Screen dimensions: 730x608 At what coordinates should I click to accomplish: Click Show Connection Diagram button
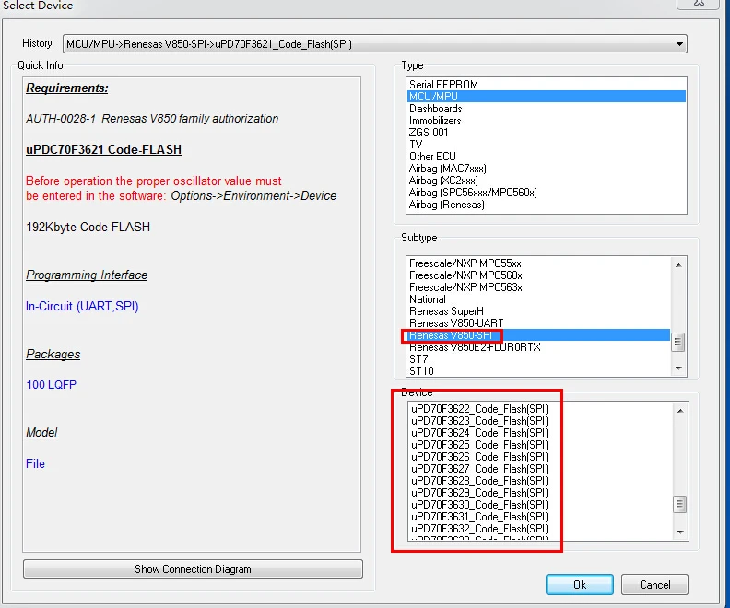193,569
